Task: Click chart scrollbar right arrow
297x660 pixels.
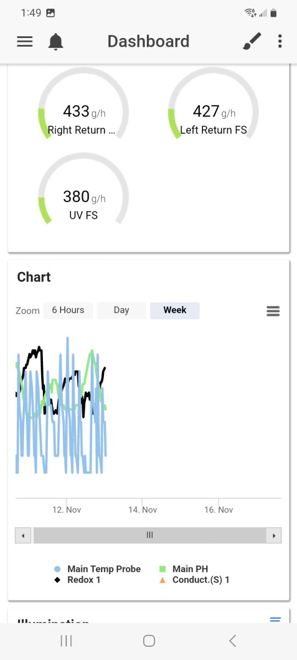Action: pos(274,535)
